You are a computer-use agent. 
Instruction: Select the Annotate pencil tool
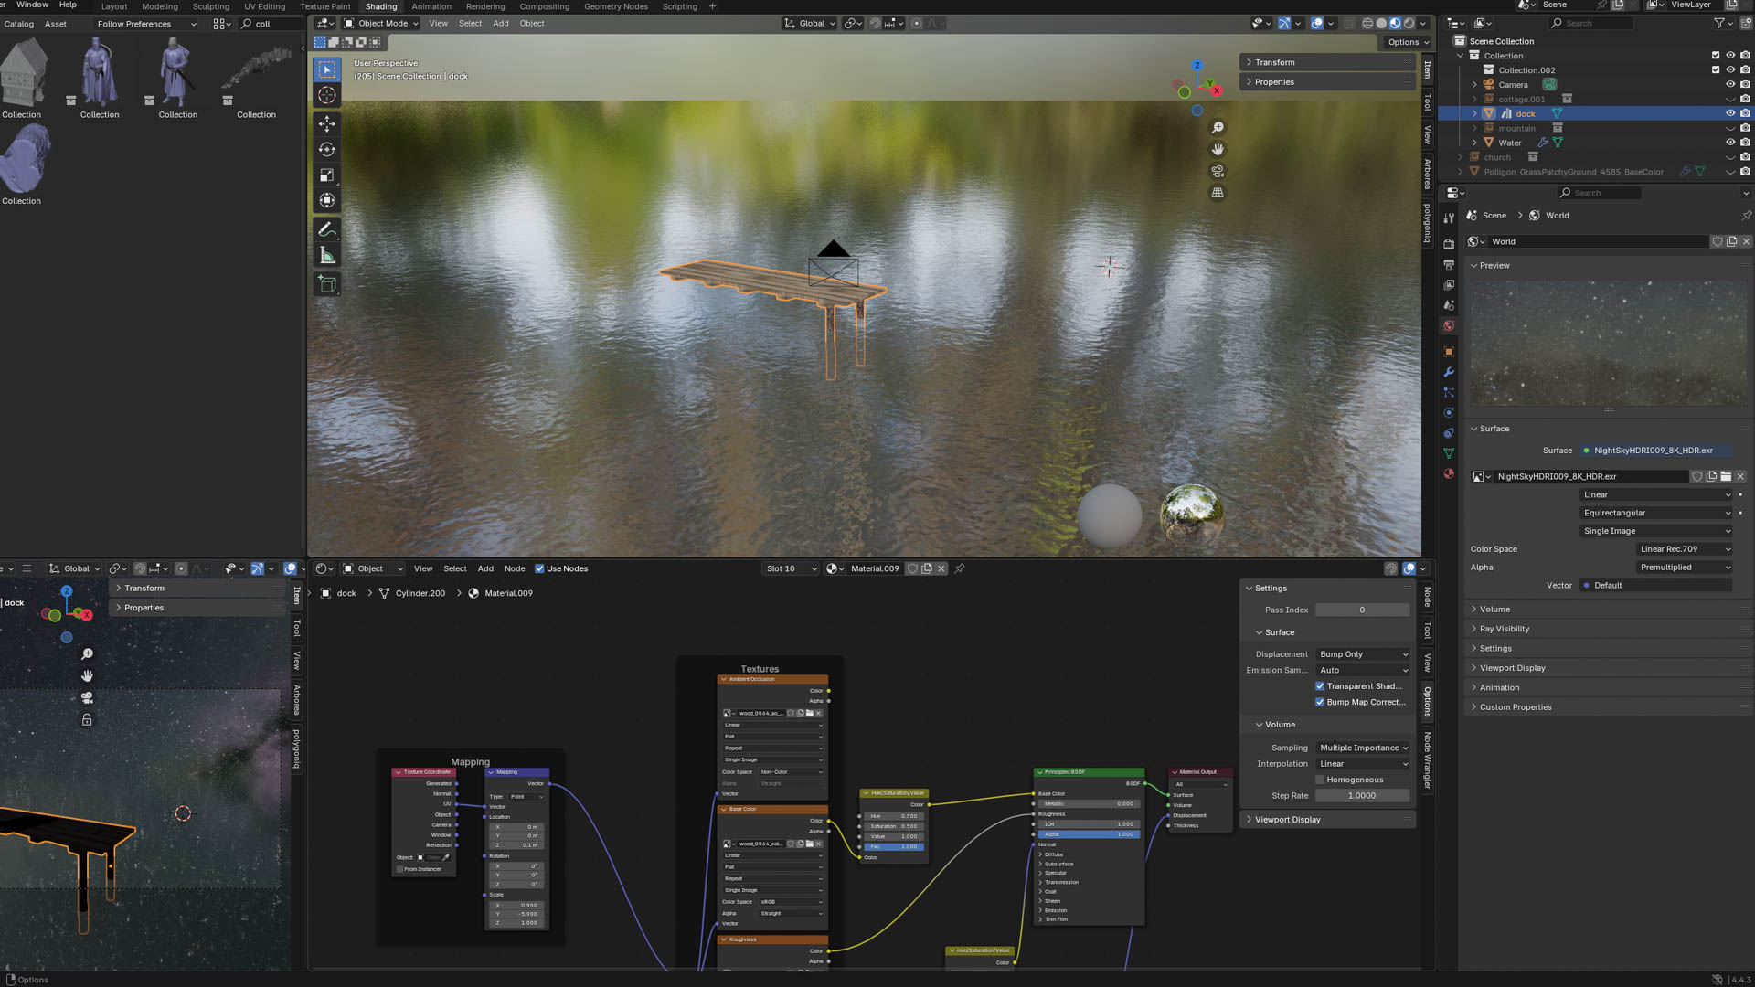coord(327,229)
